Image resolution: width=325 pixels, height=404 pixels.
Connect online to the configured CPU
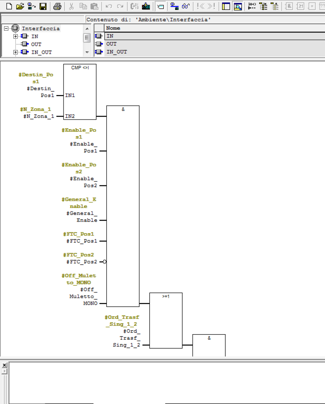[175, 6]
